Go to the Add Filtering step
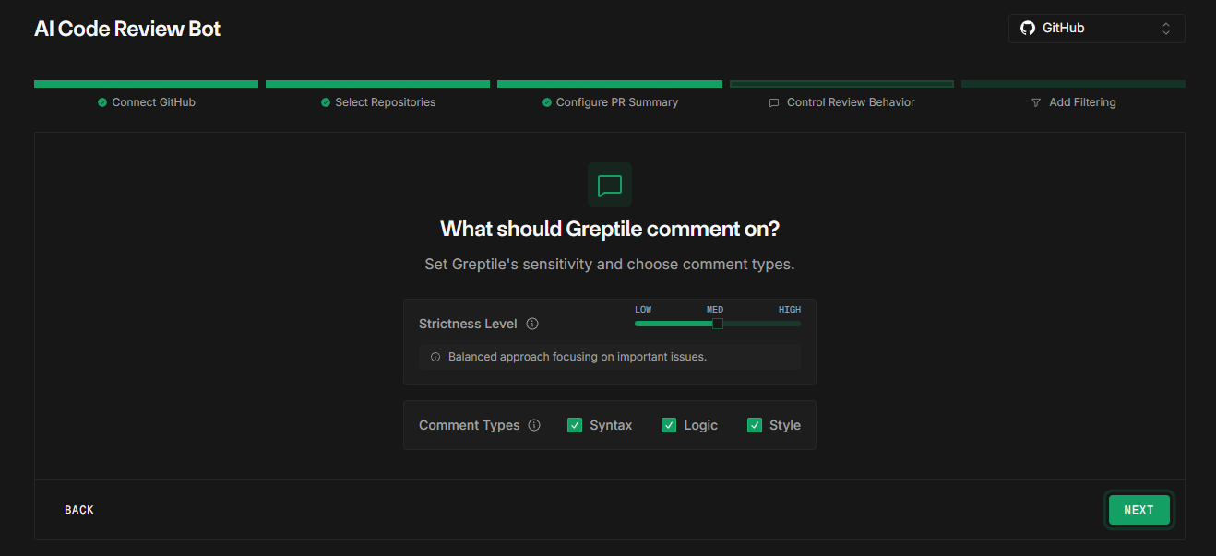1216x556 pixels. pyautogui.click(x=1073, y=102)
